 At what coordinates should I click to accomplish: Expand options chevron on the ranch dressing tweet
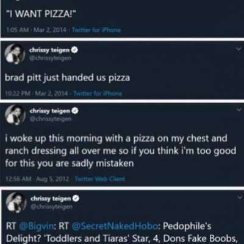[x=239, y=110]
